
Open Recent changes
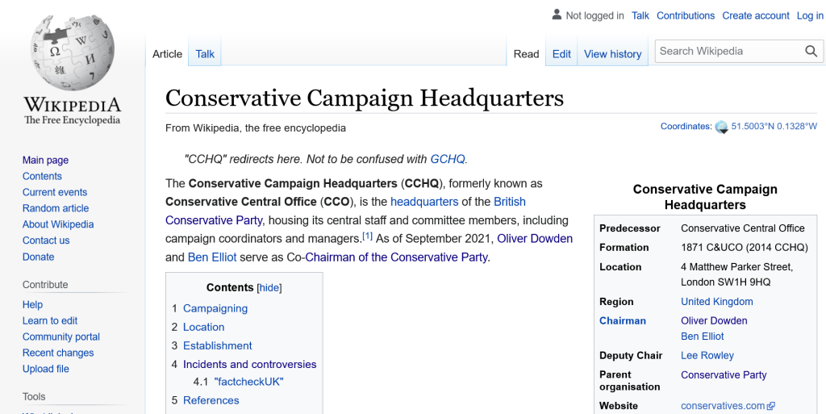pyautogui.click(x=58, y=353)
